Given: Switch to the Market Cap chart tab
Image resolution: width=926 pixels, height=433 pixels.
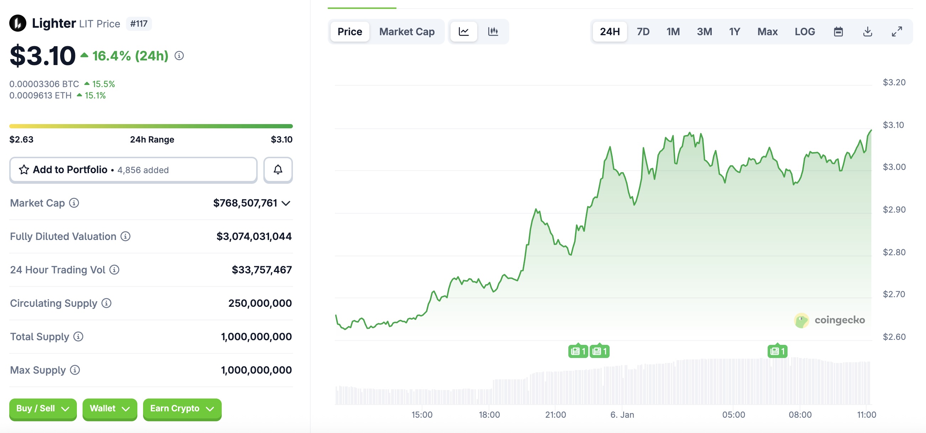Looking at the screenshot, I should (406, 32).
